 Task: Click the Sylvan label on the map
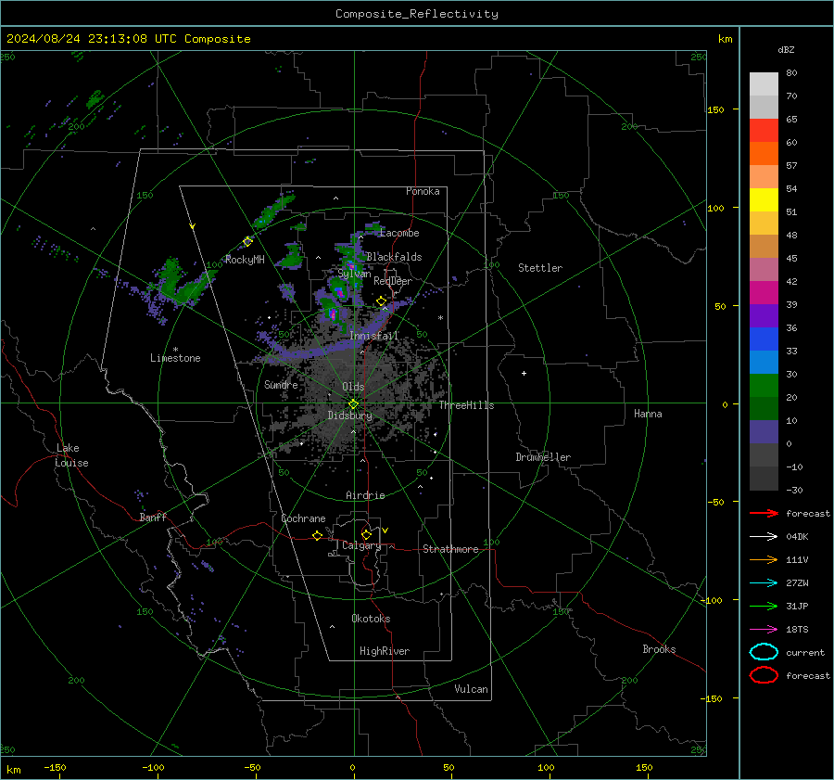pyautogui.click(x=354, y=274)
